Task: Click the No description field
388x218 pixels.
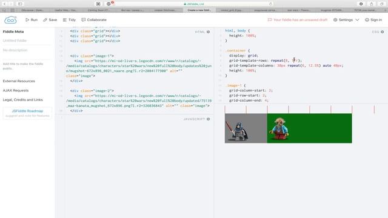Action: coord(27,50)
